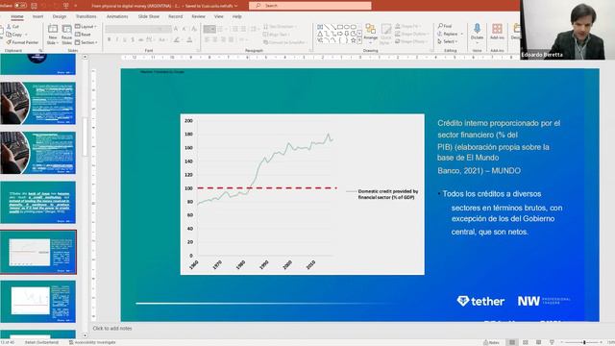Viewport: 615px width, 346px height.
Task: Click the Reset slide button
Action: 84,35
